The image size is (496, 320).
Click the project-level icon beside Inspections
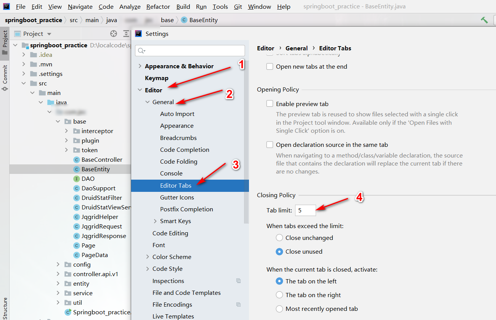point(238,281)
